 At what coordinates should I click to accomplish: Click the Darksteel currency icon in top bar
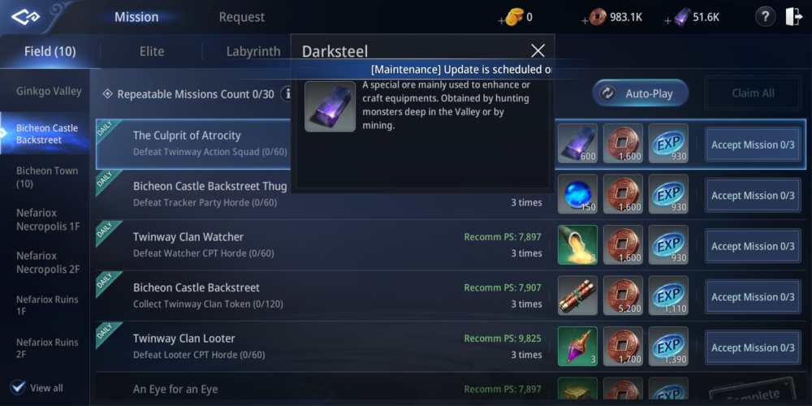[682, 17]
